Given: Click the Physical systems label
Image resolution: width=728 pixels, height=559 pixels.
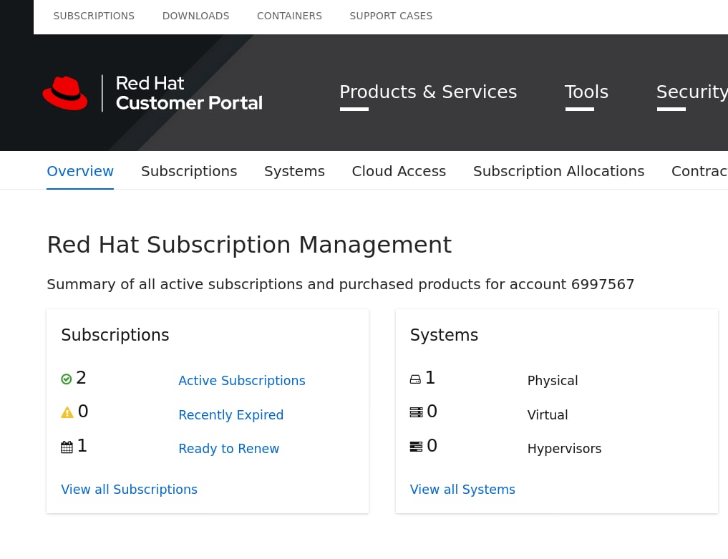Looking at the screenshot, I should (553, 381).
